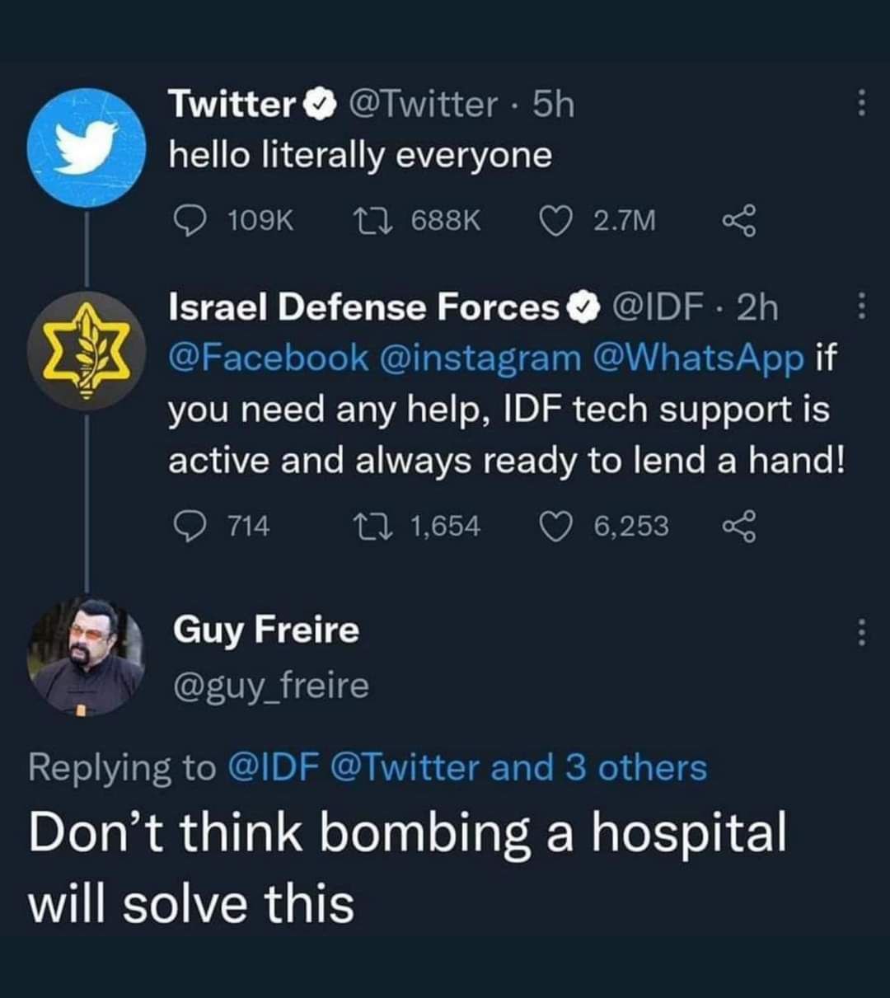Share the Twitter account's tweet
The height and width of the screenshot is (998, 890).
pos(738,221)
